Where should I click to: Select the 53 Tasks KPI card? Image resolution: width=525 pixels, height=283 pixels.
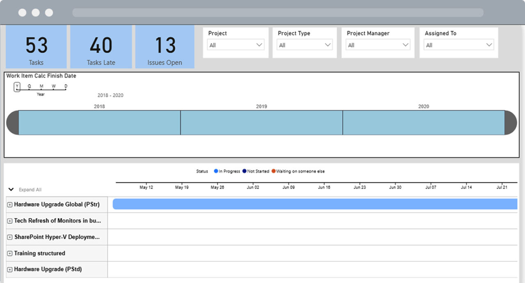[x=36, y=46]
